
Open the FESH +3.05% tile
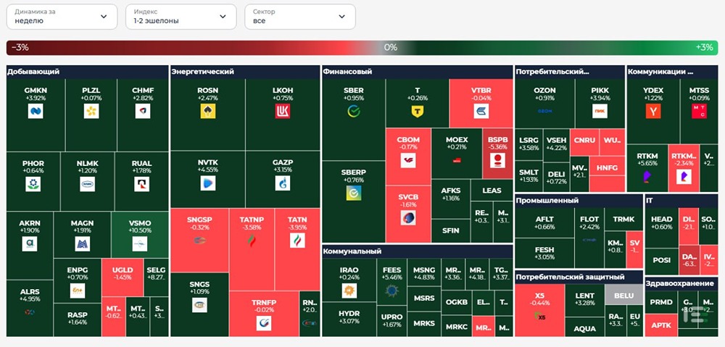[544, 254]
